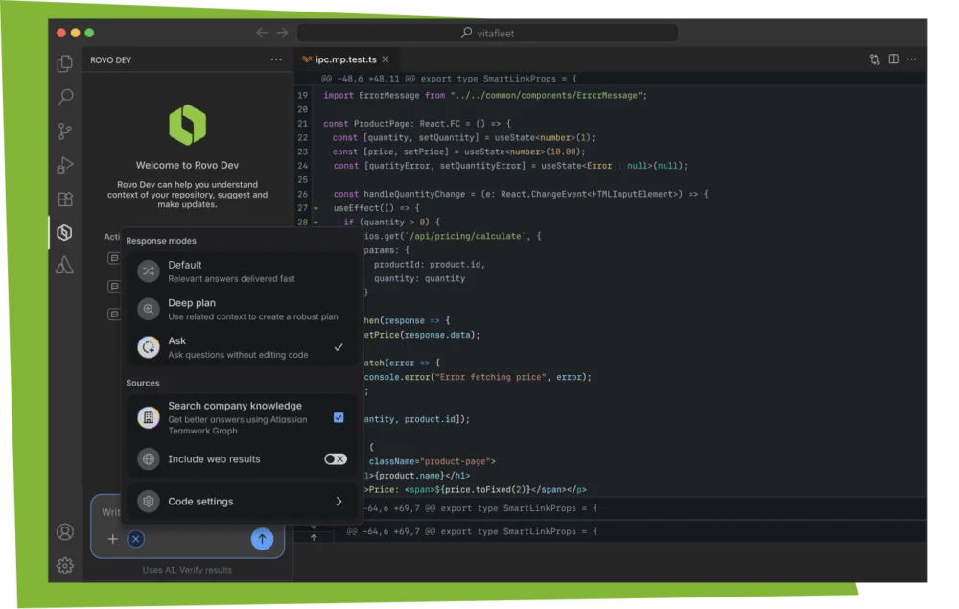Enable the Include web results switch

335,459
